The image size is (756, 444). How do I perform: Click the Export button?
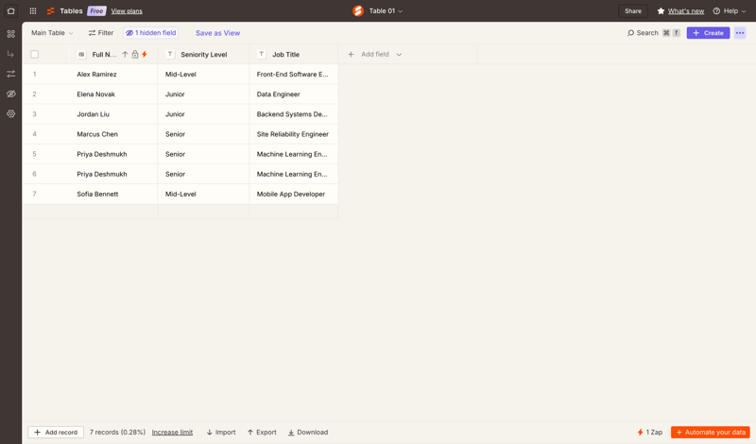[x=262, y=432]
